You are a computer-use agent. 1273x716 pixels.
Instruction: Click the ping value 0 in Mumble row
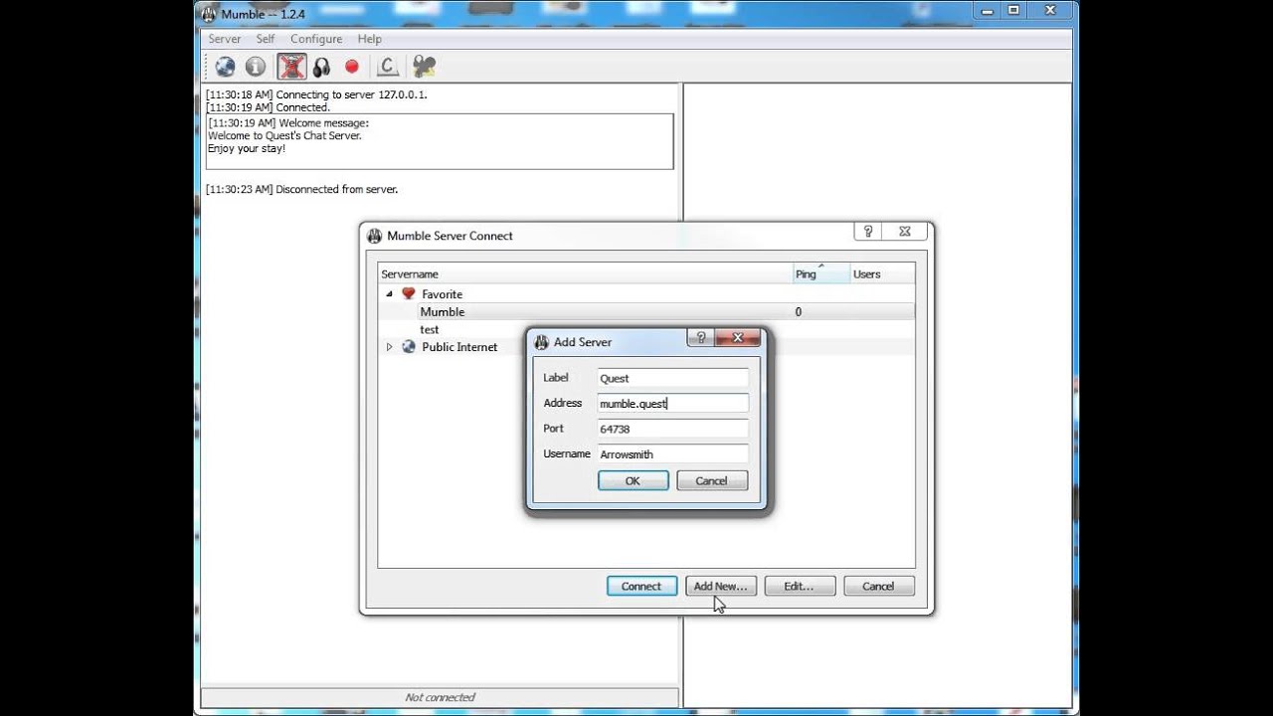coord(799,312)
